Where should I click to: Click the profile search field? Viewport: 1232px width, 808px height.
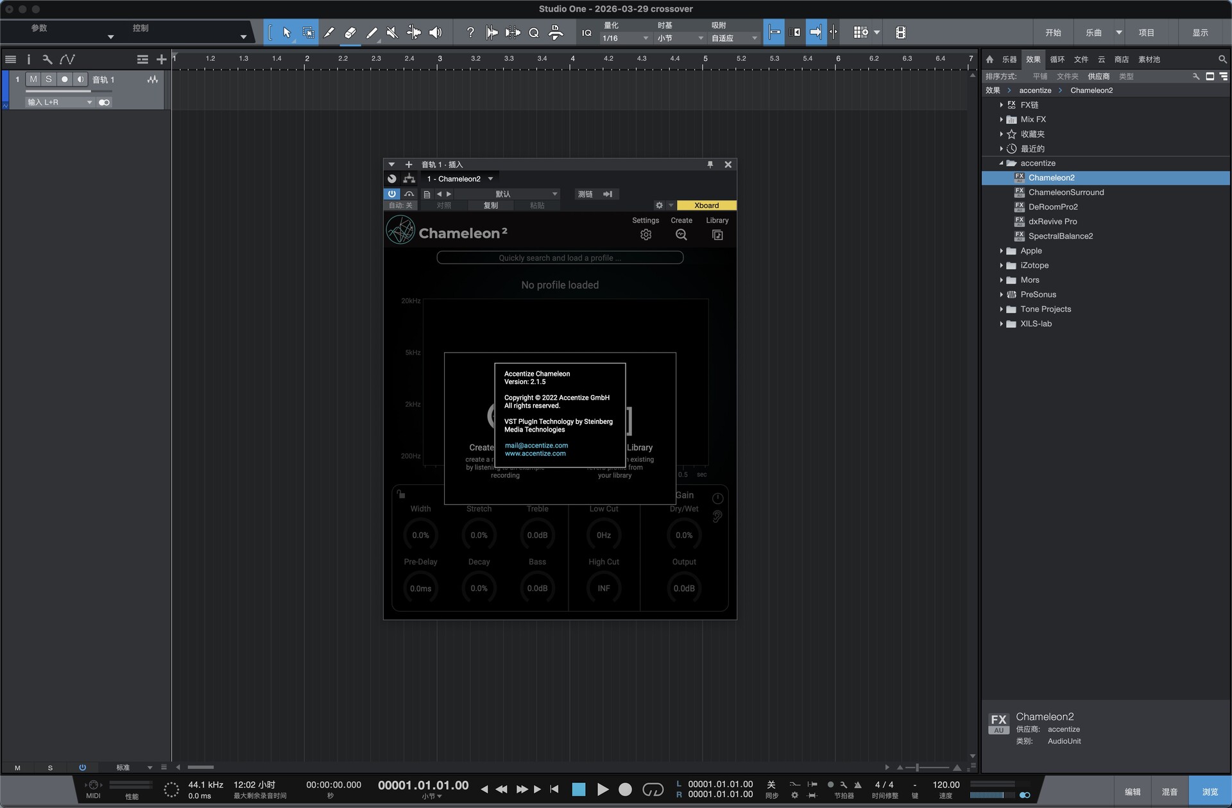[x=560, y=258]
